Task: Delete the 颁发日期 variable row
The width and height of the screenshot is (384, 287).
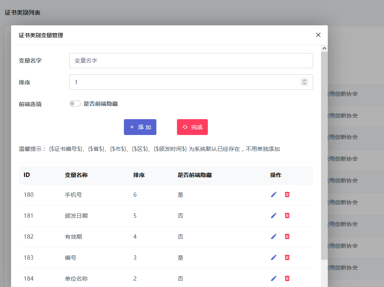Action: pos(287,215)
